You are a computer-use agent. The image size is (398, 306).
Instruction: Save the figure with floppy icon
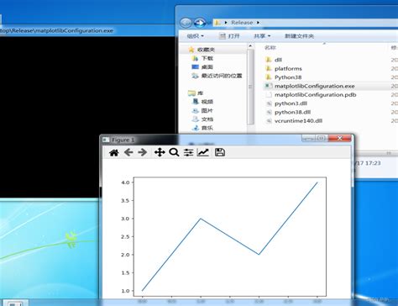click(x=220, y=152)
